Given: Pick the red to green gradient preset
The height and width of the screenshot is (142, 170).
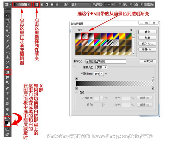Looking at the screenshot, I should coord(97,36).
